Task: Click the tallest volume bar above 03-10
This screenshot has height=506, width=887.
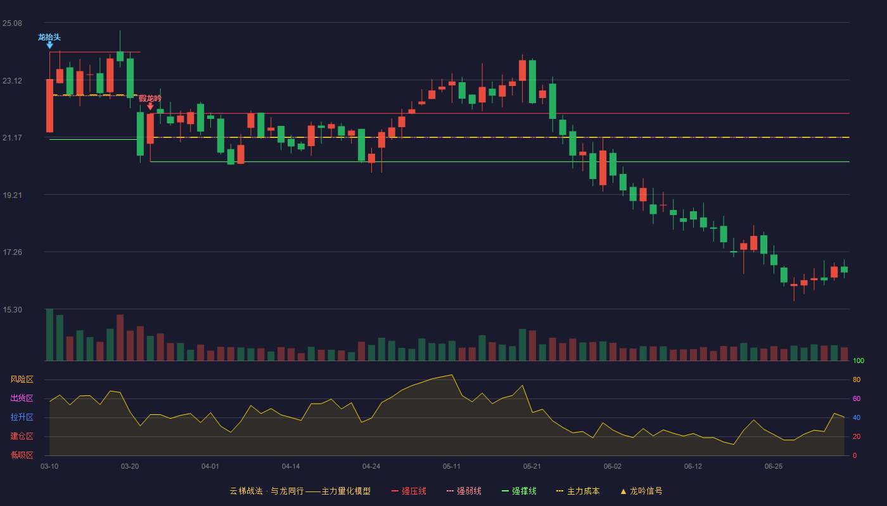Action: (49, 335)
